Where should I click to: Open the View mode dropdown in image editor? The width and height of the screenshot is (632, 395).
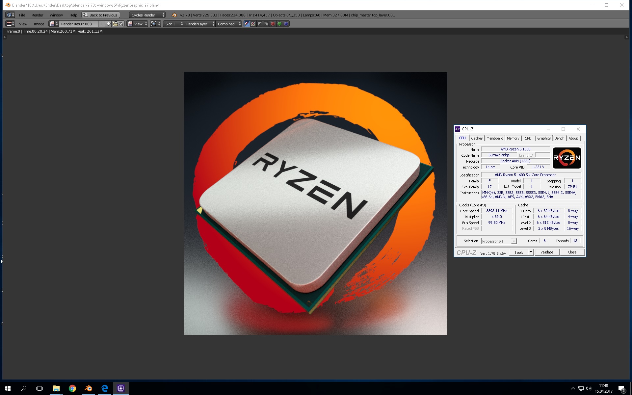point(138,24)
